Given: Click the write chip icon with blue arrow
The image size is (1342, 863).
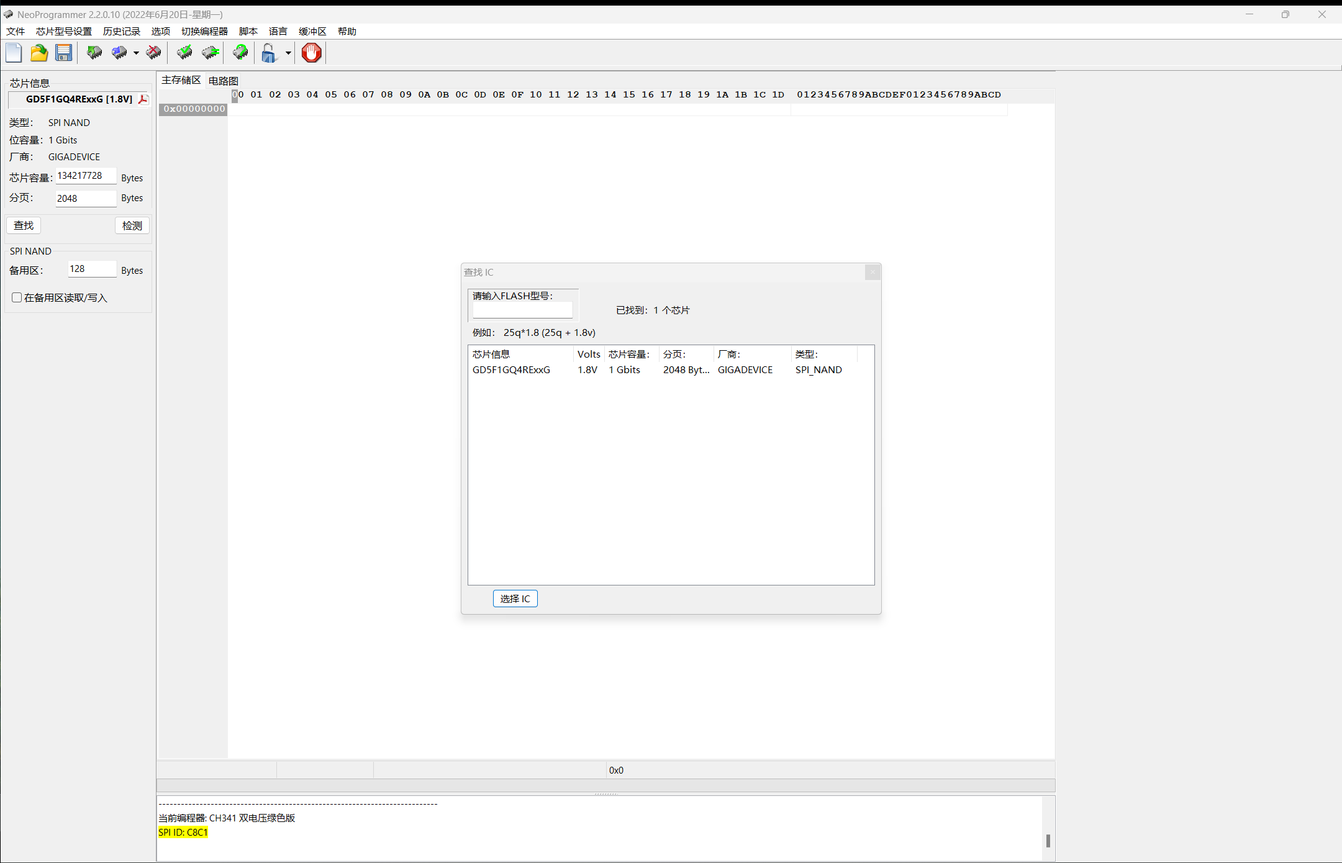Looking at the screenshot, I should (x=119, y=53).
